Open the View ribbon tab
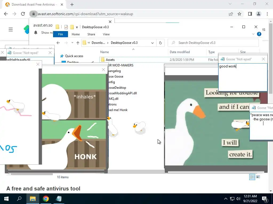273x204 pixels. [x=106, y=34]
